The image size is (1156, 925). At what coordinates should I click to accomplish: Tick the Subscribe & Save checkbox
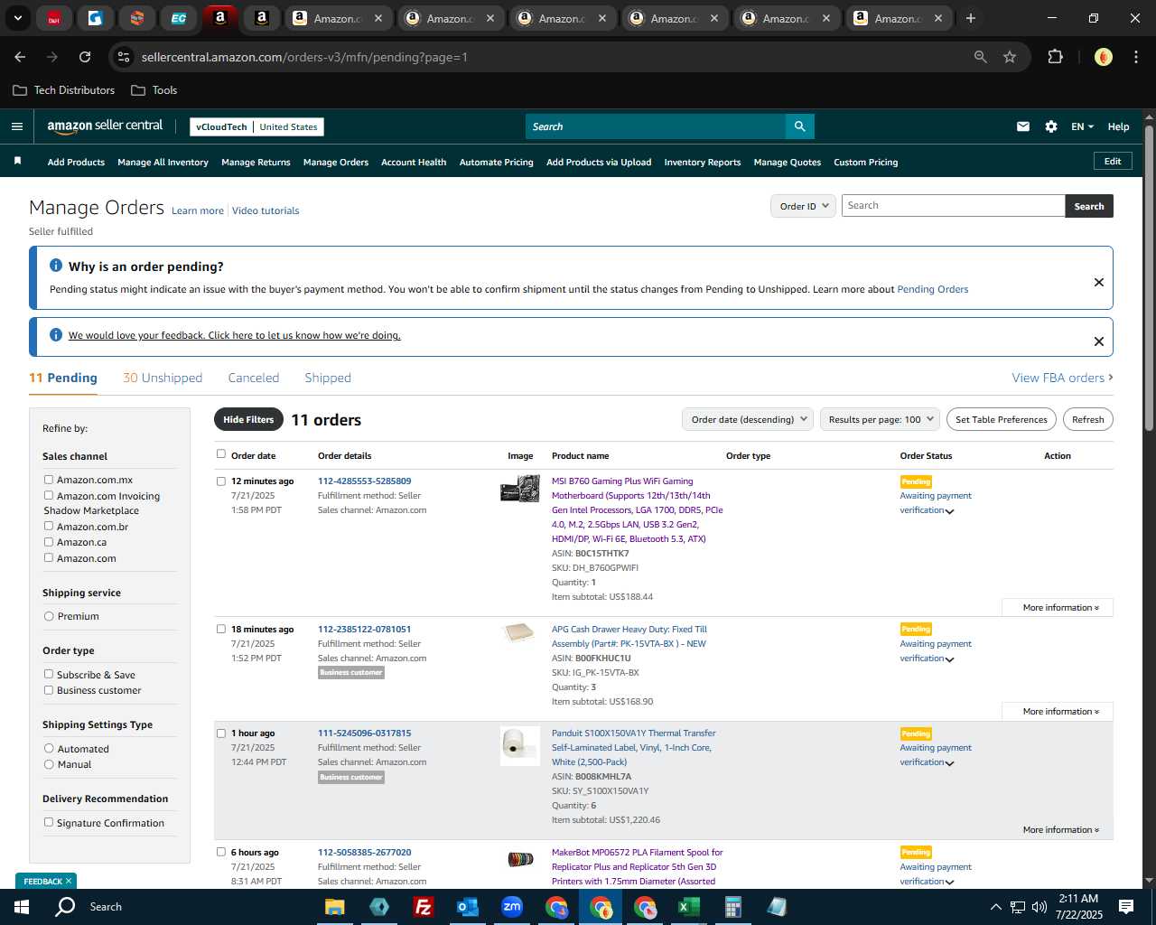pos(49,674)
